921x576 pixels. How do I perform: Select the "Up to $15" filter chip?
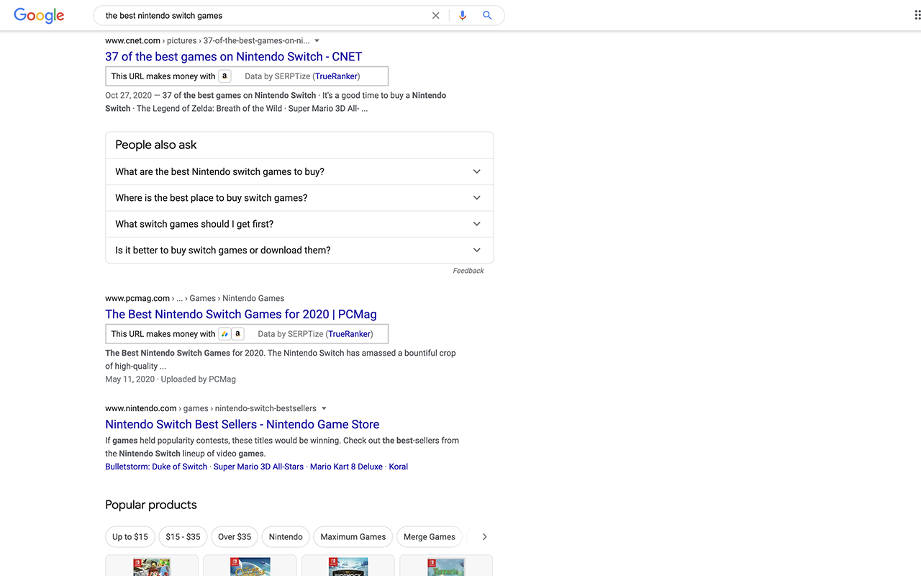pos(130,536)
